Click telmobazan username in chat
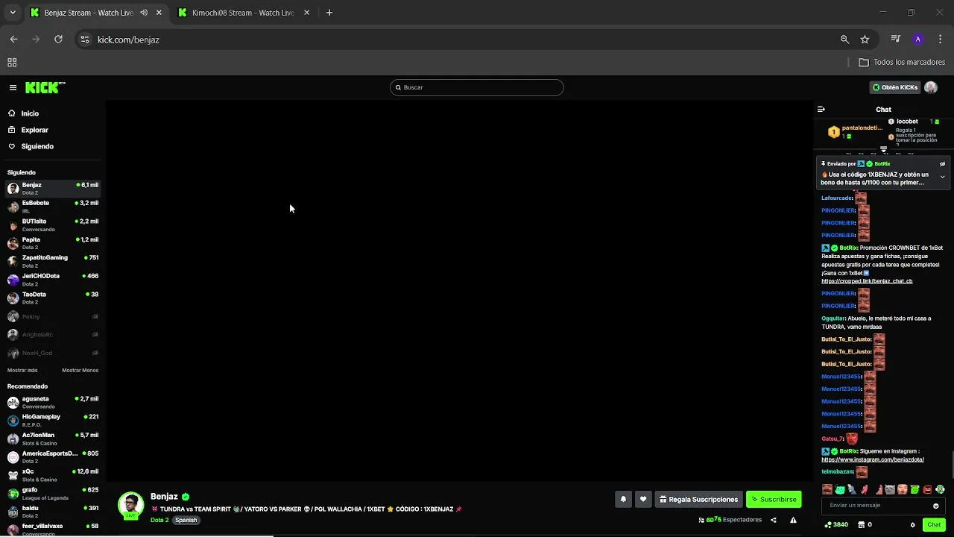954x537 pixels. point(837,471)
